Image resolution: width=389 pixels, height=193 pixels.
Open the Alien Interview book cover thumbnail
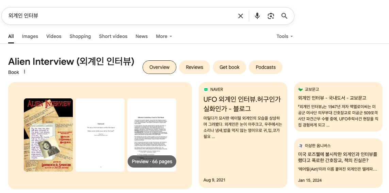pos(48,135)
